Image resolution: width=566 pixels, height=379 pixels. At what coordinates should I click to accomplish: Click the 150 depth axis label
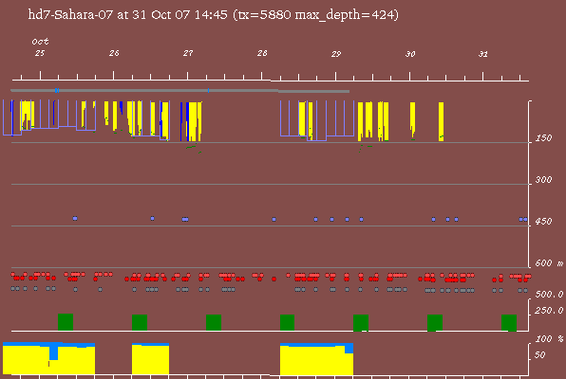pyautogui.click(x=543, y=138)
